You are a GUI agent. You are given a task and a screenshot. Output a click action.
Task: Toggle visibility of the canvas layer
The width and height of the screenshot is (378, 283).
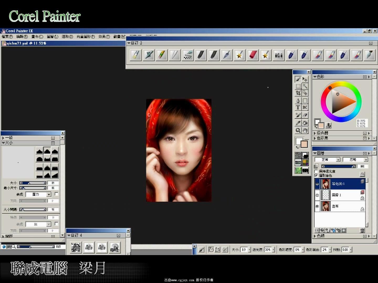317,206
